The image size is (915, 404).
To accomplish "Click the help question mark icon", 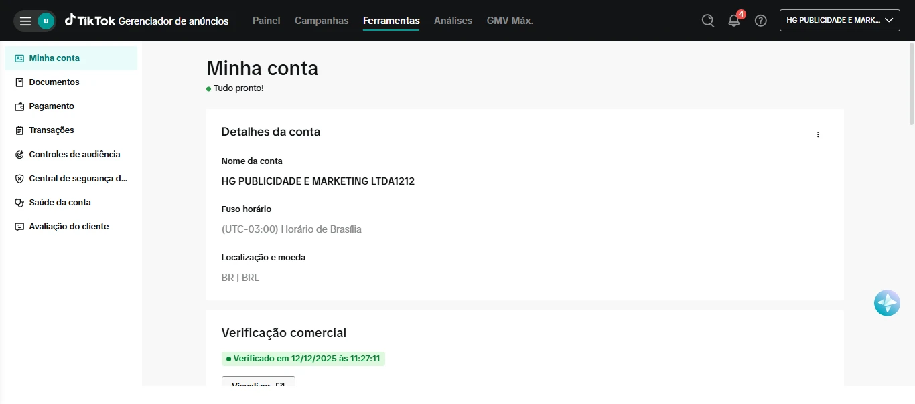I will point(760,21).
